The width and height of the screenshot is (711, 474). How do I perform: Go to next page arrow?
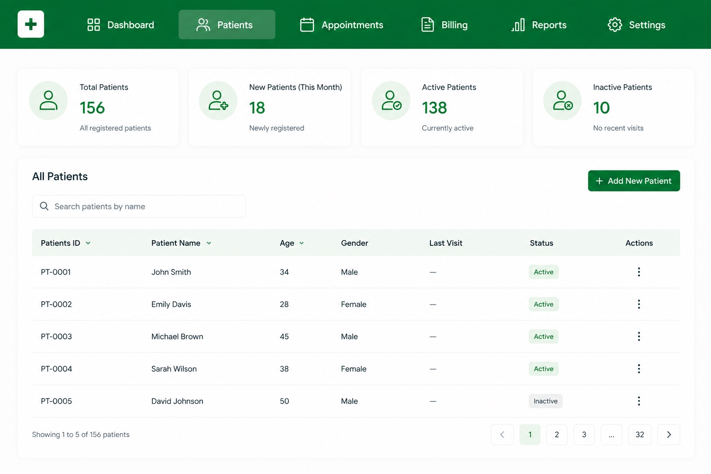tap(669, 435)
